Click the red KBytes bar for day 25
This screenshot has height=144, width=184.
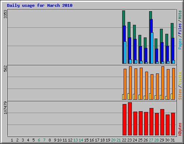[141, 123]
